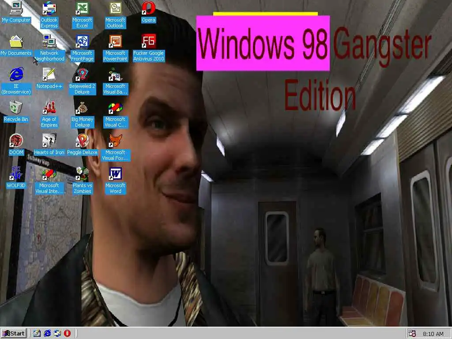Open the Microsoft Outlook shortcut

[115, 15]
